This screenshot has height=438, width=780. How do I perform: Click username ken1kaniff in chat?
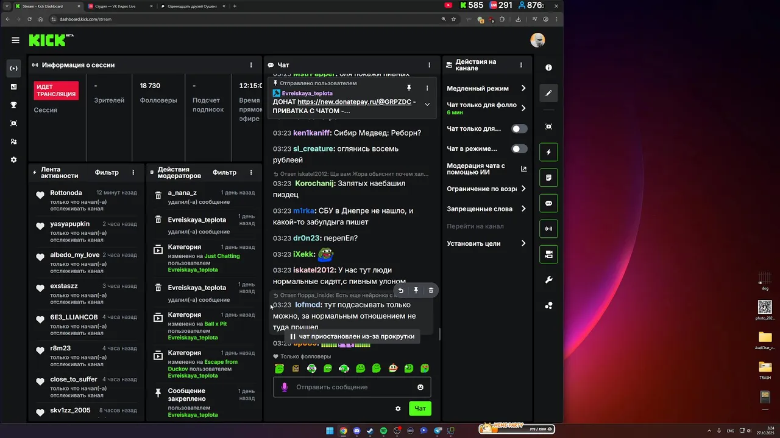311,133
